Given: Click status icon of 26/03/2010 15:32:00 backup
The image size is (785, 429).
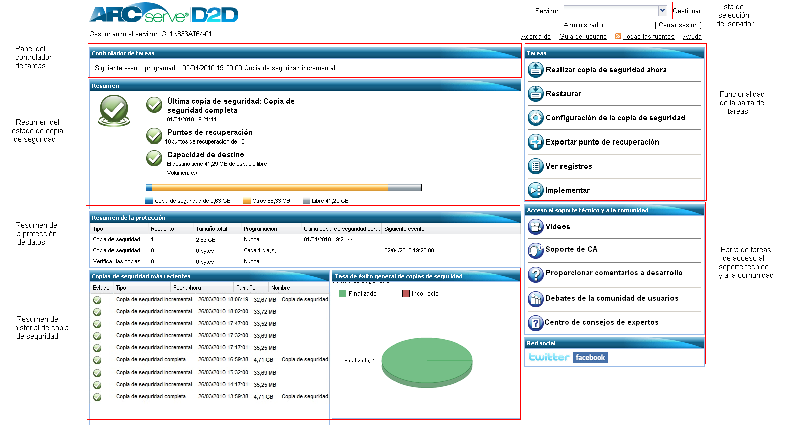Looking at the screenshot, I should tap(97, 373).
